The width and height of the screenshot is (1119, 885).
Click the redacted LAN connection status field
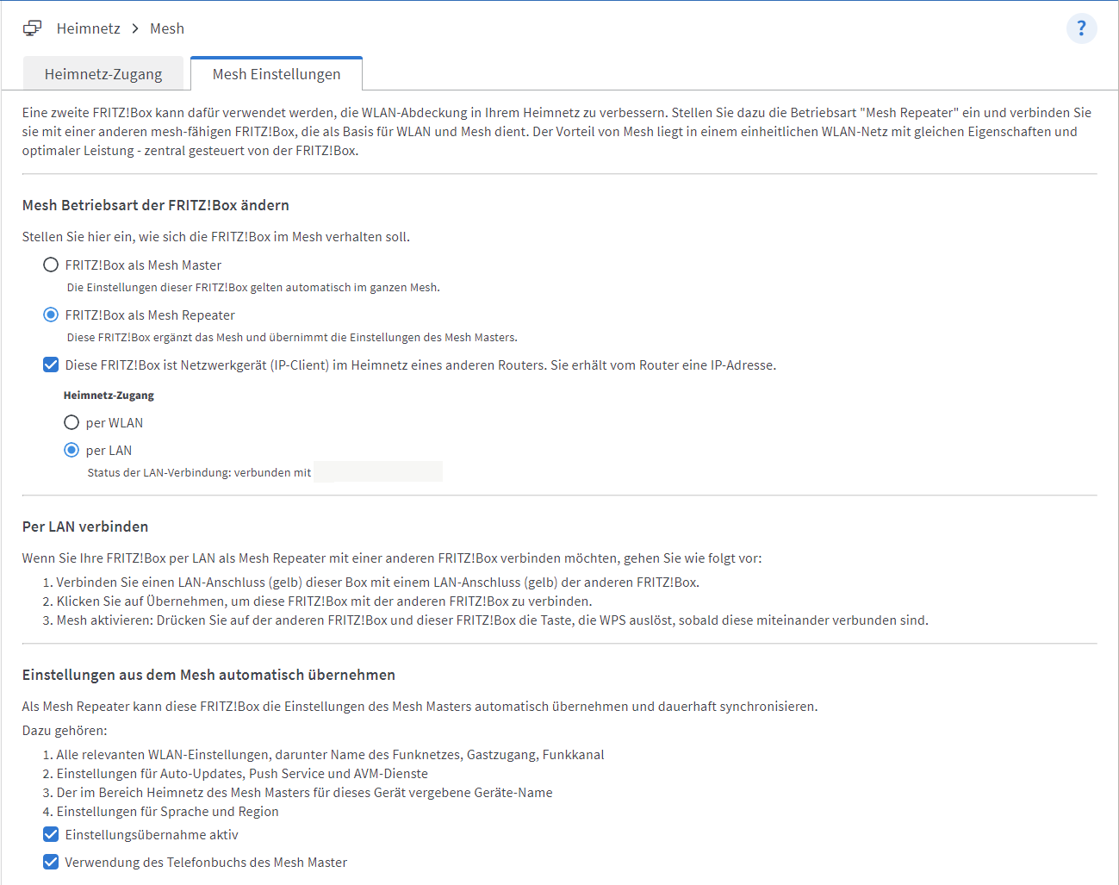[x=378, y=471]
